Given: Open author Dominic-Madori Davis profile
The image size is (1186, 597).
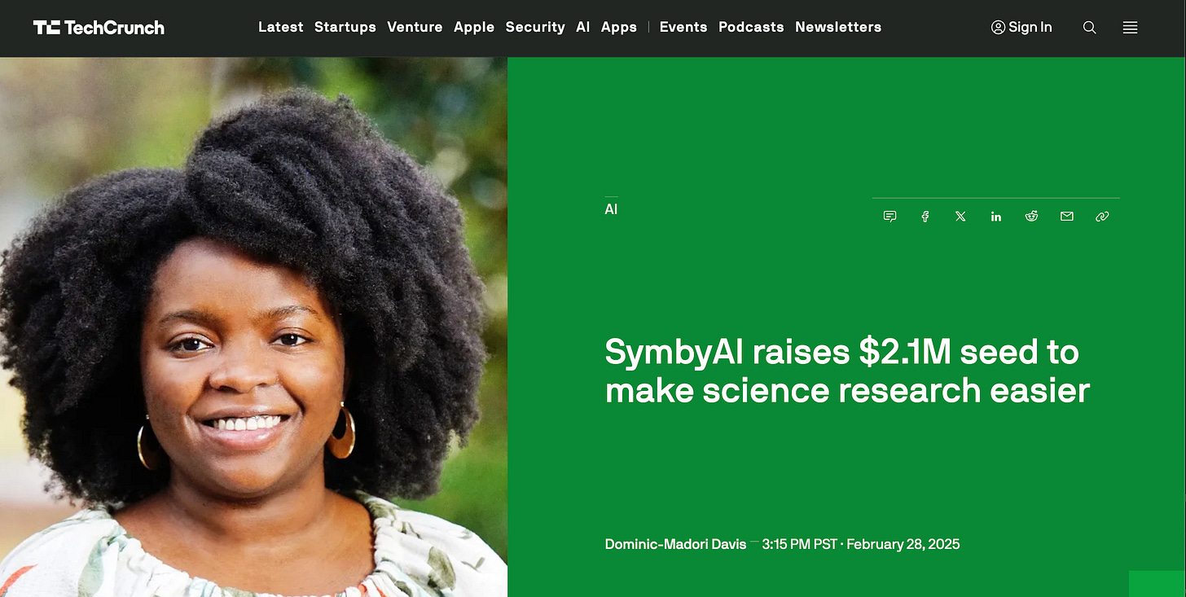Looking at the screenshot, I should (x=675, y=544).
